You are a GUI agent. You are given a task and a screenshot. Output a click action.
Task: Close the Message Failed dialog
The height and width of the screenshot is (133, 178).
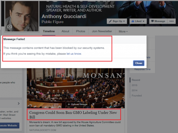pos(139,63)
